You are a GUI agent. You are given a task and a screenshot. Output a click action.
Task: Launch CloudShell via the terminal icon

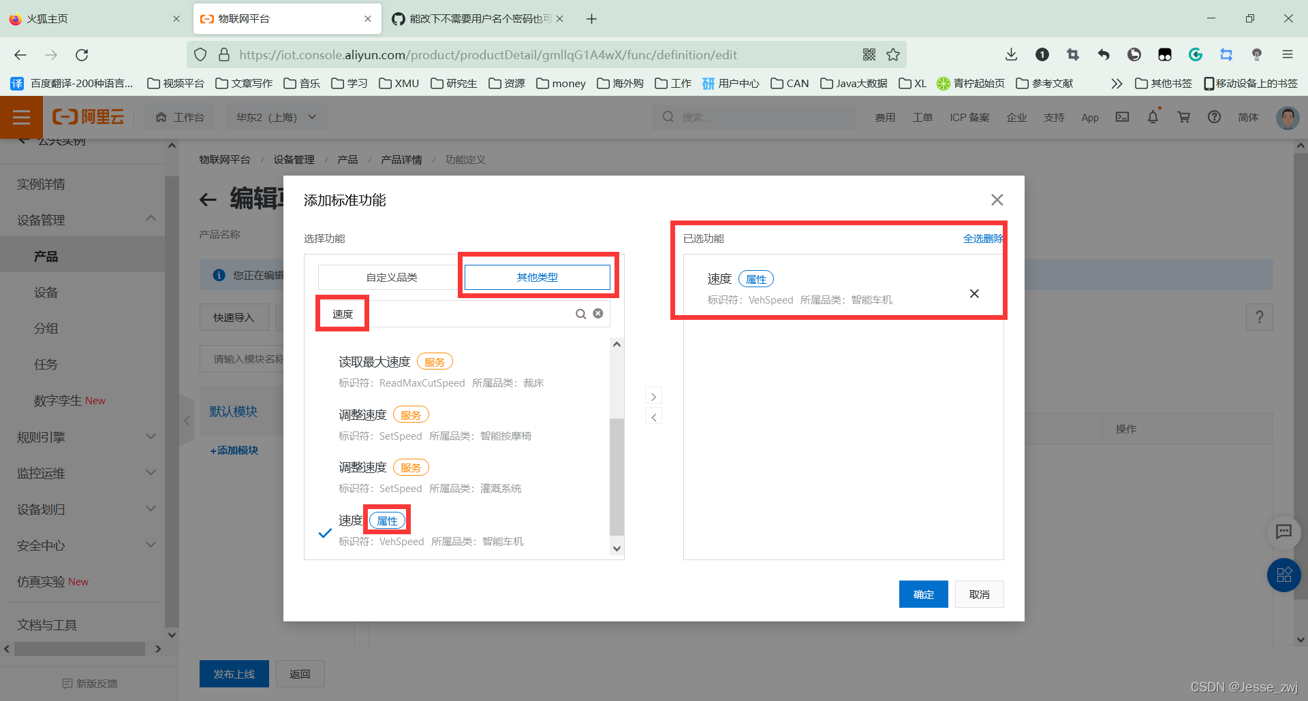[1122, 116]
